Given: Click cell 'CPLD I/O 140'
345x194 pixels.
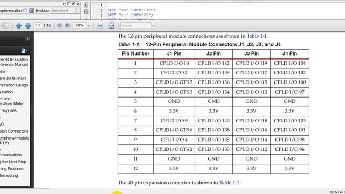Looking at the screenshot, I should [x=213, y=121].
